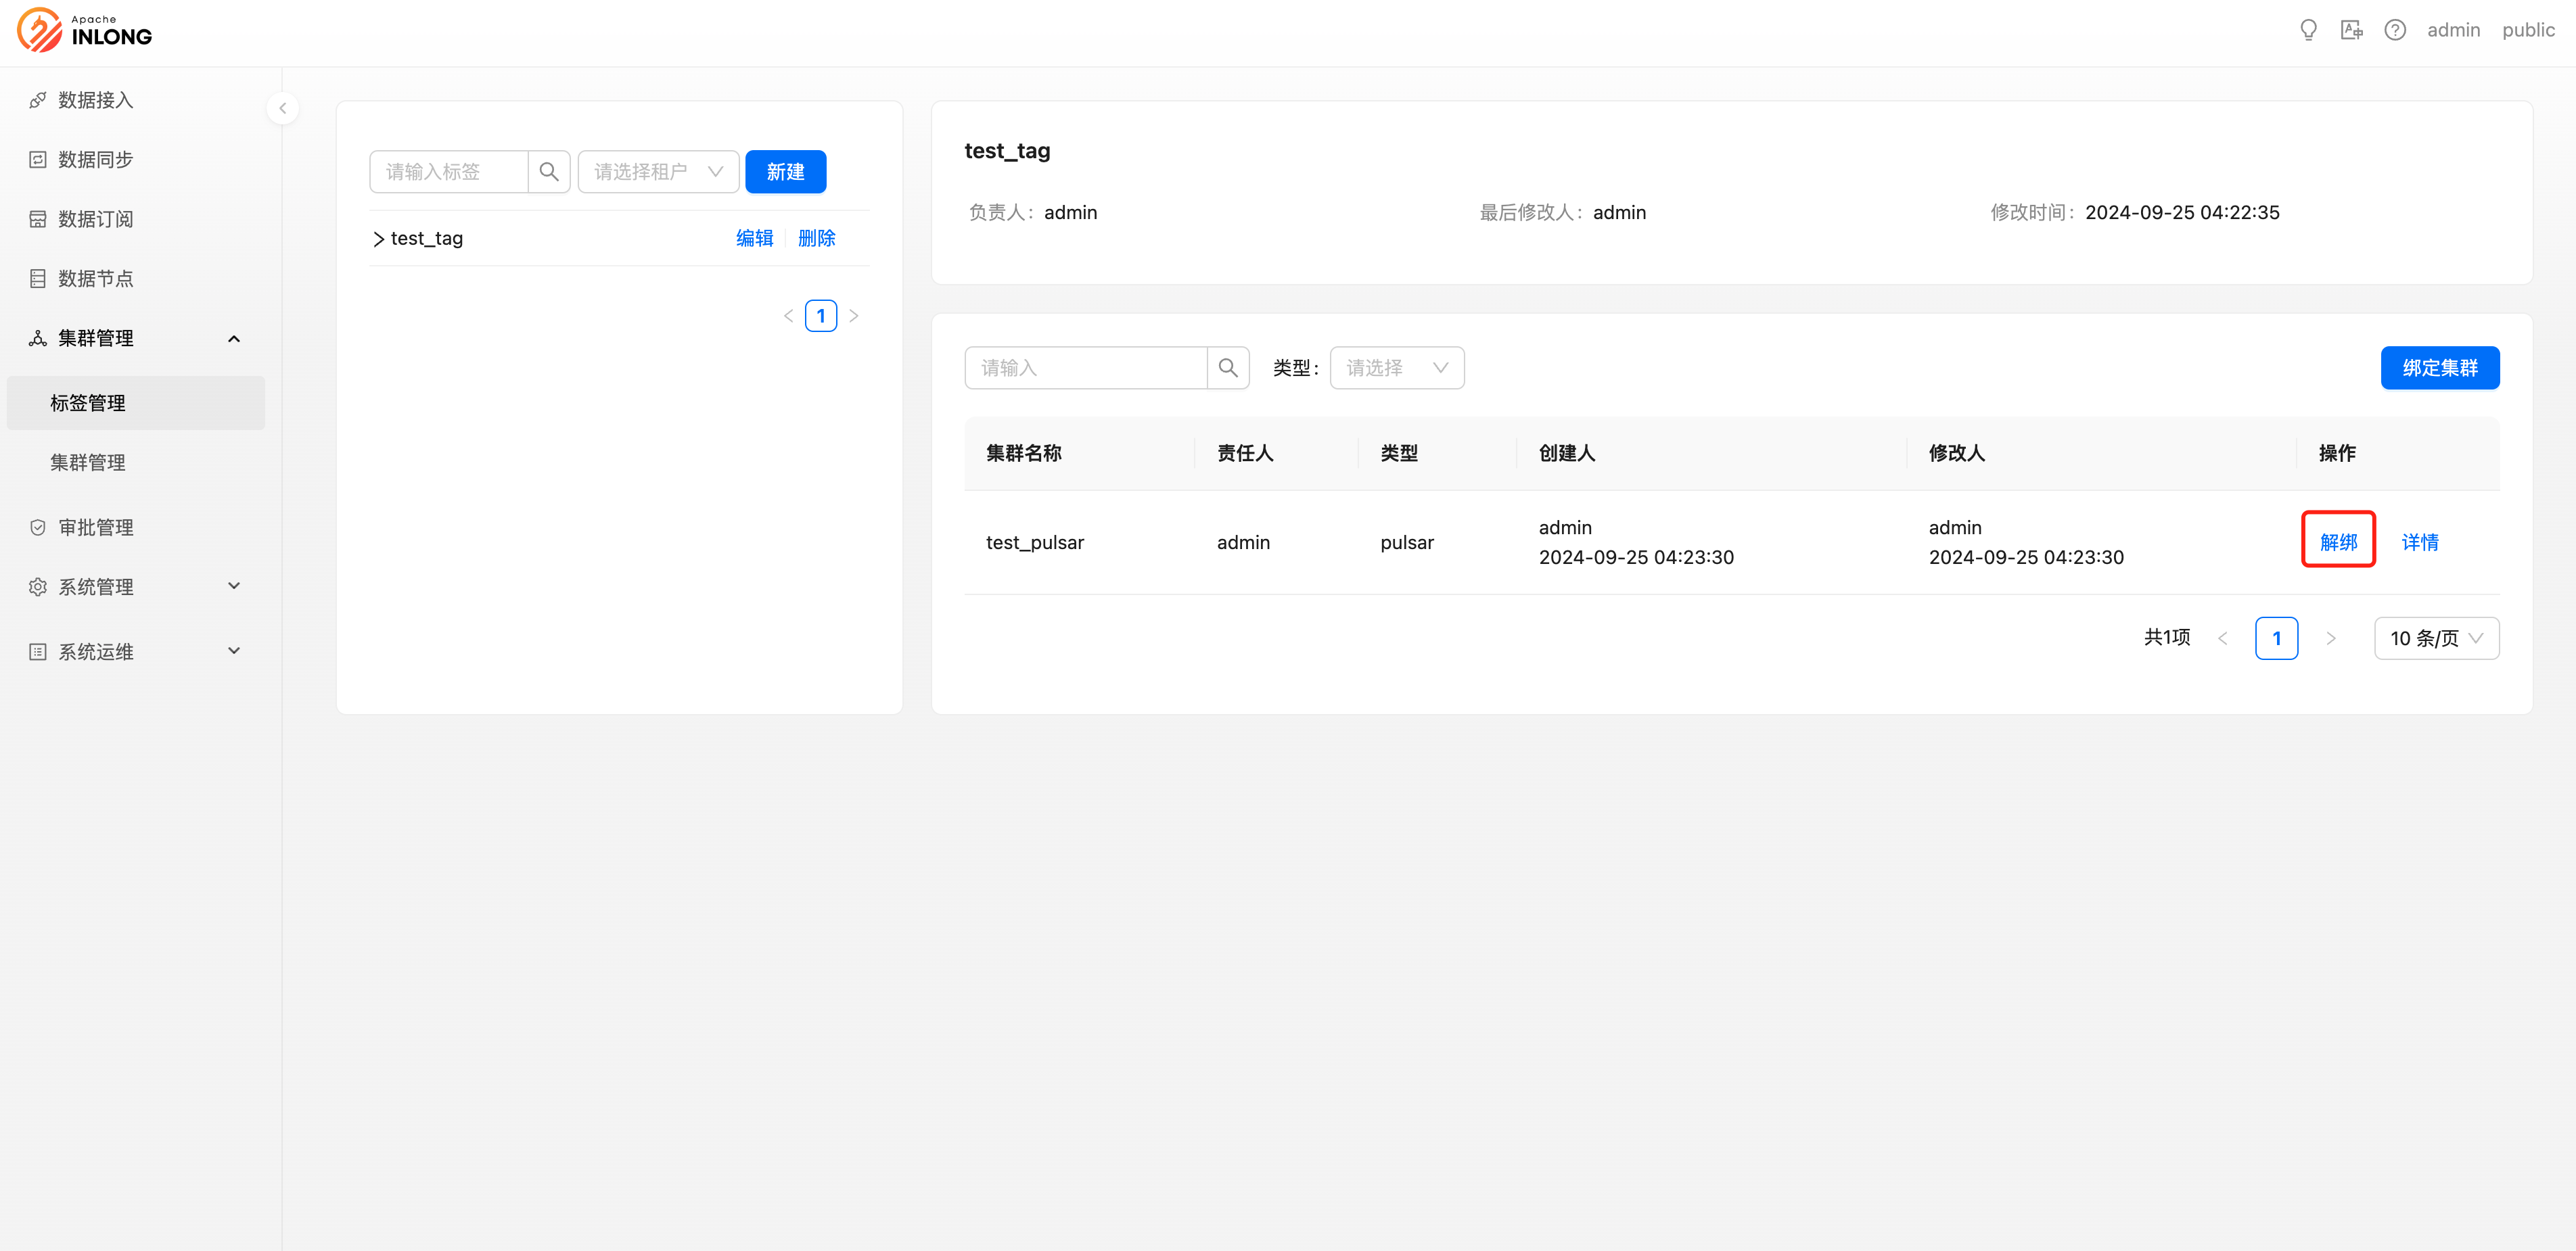Click the Apache InLong logo
The width and height of the screenshot is (2576, 1251).
pyautogui.click(x=85, y=30)
